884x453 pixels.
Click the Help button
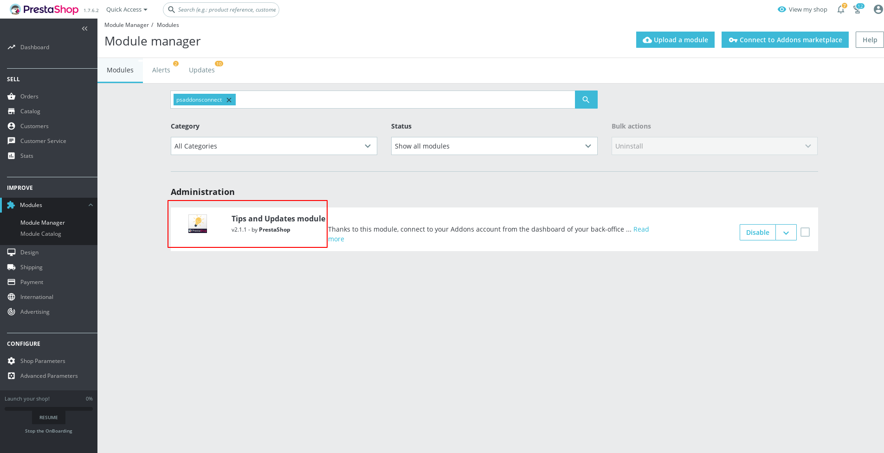[870, 40]
